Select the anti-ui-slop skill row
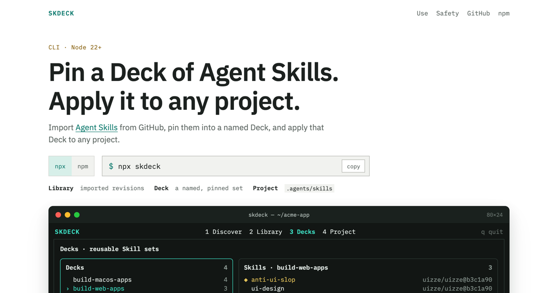This screenshot has width=558, height=293. [x=368, y=280]
